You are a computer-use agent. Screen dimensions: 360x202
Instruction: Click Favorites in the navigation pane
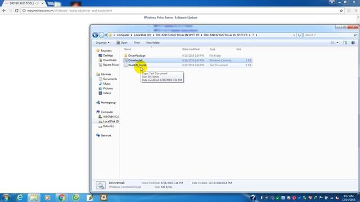click(x=106, y=50)
